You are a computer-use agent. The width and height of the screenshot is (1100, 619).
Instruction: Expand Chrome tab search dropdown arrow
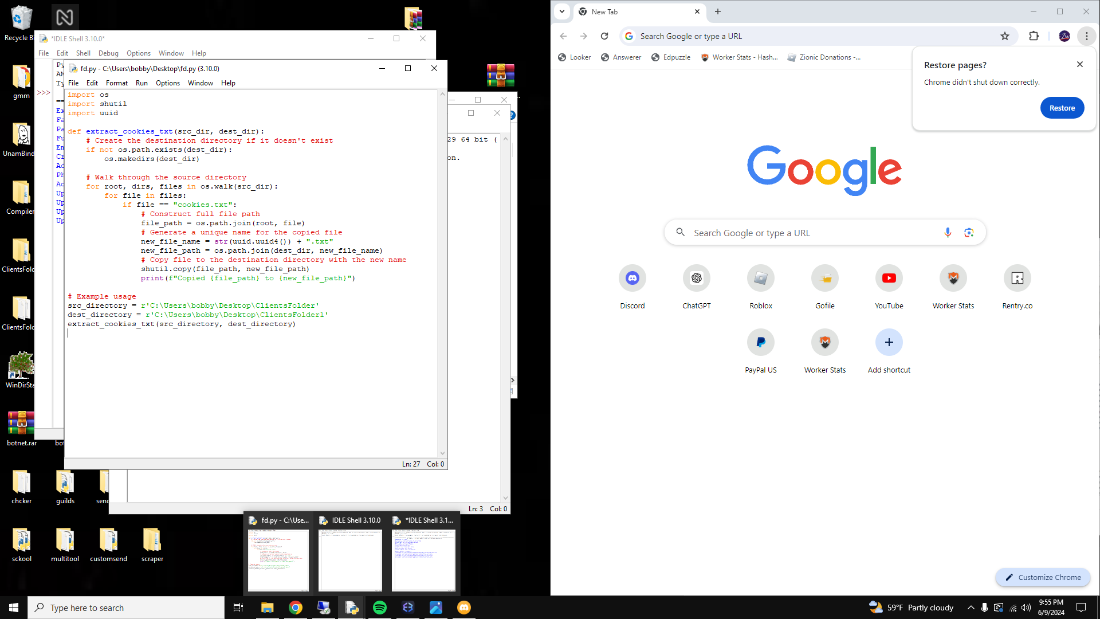[x=562, y=11]
